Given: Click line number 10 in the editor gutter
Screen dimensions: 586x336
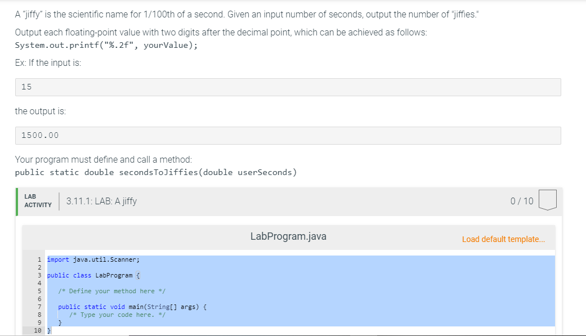Looking at the screenshot, I should (x=38, y=330).
